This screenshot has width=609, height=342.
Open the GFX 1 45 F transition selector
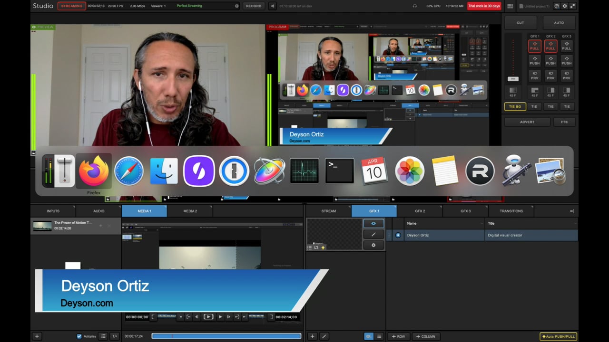point(535,92)
